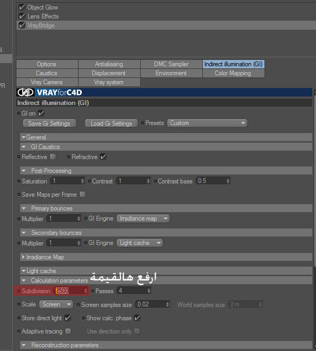Collapse the Light cache section

pos(23,271)
